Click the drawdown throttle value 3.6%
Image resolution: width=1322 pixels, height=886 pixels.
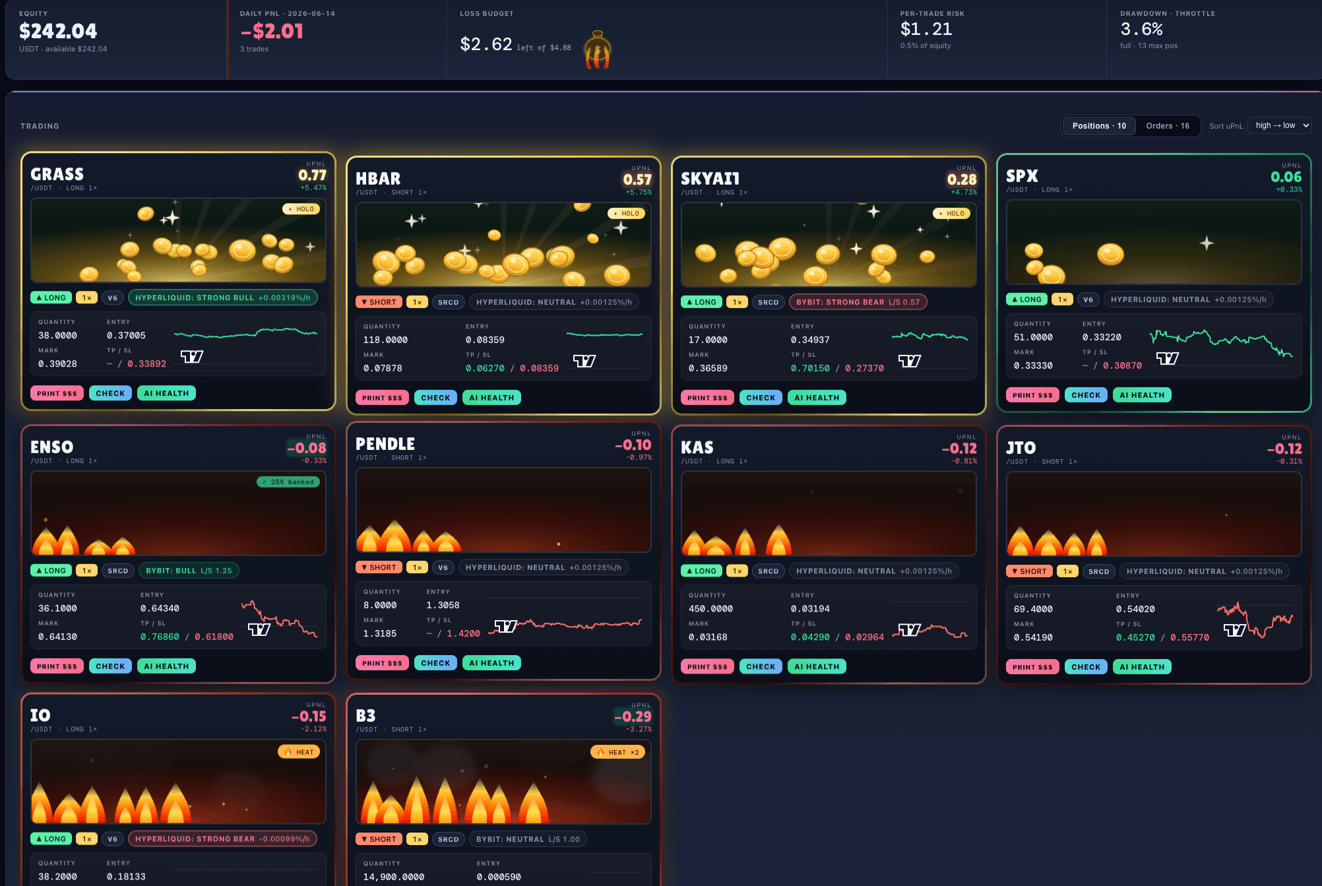point(1141,29)
